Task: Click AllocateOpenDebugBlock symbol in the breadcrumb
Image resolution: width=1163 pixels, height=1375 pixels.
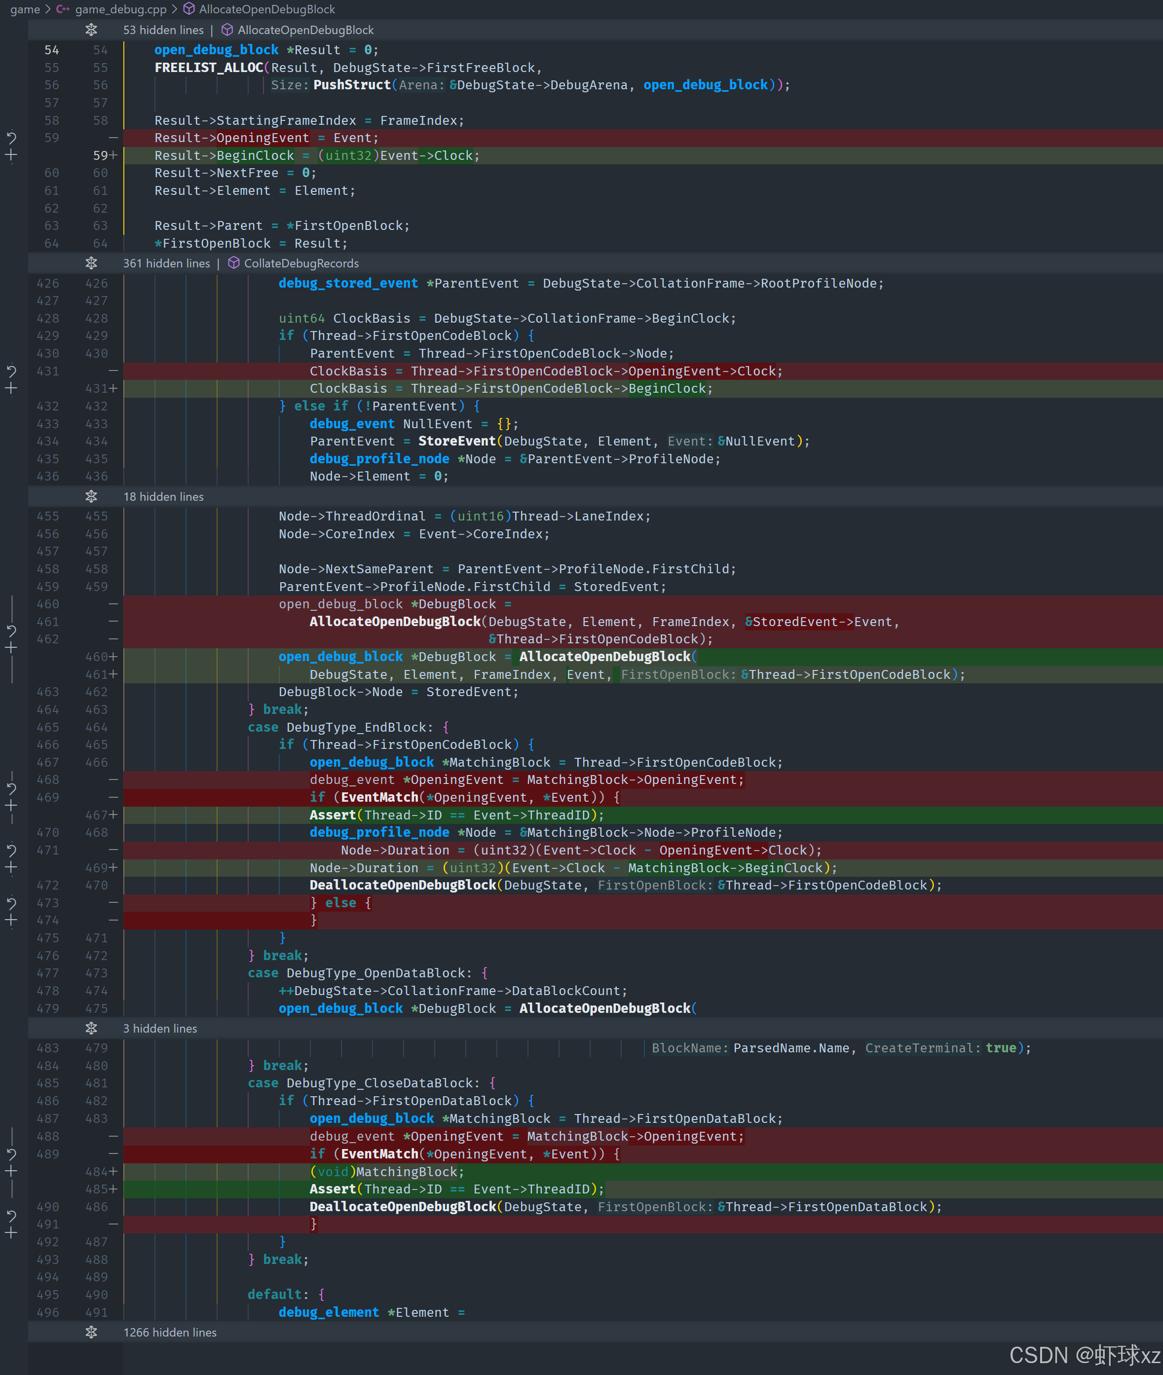Action: (x=266, y=9)
